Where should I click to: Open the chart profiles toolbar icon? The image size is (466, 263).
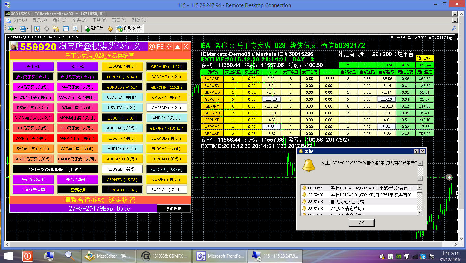22,29
